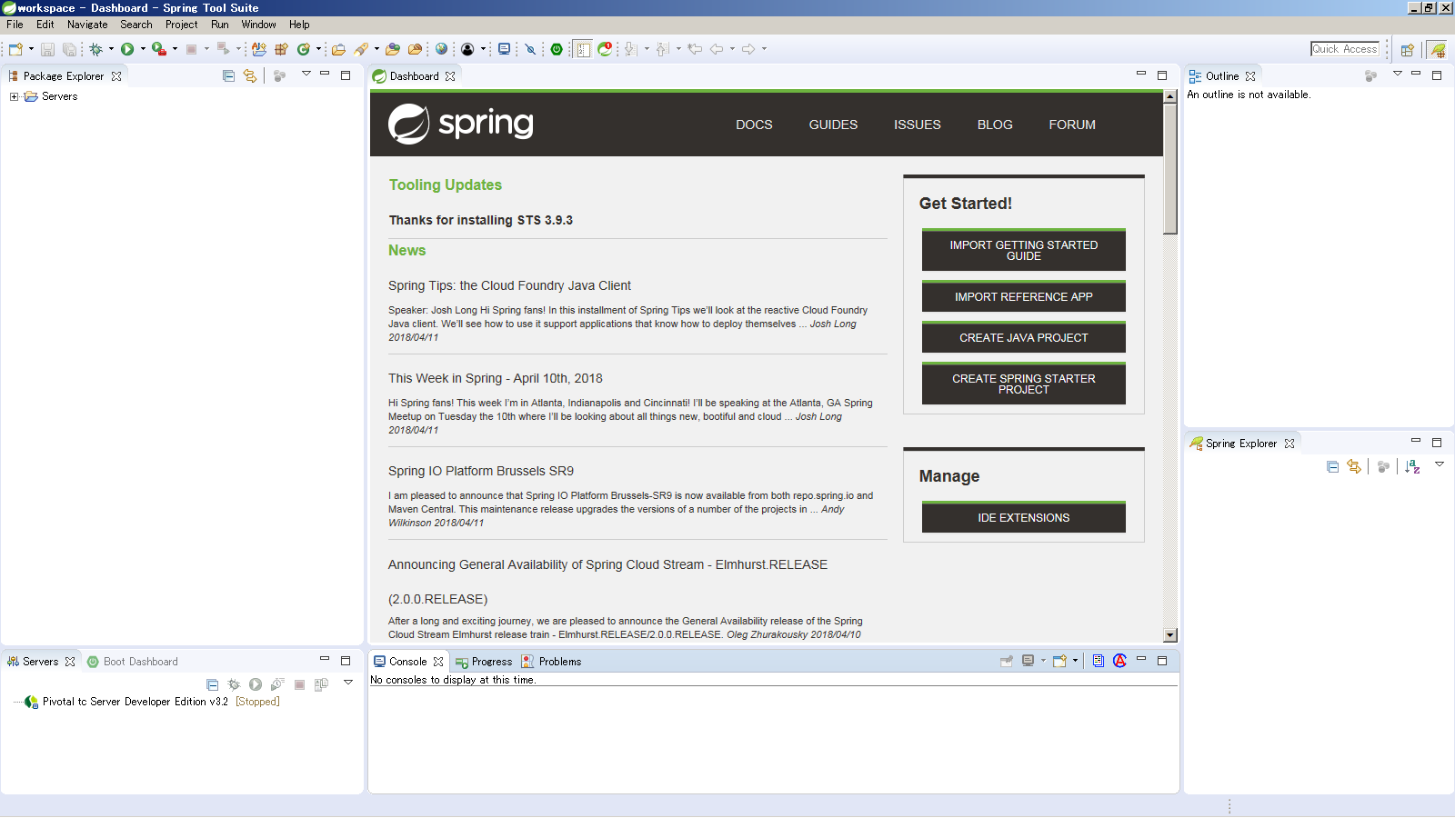Screen dimensions: 1455x818
Task: Open the Run configurations dropdown arrow
Action: pyautogui.click(x=143, y=49)
